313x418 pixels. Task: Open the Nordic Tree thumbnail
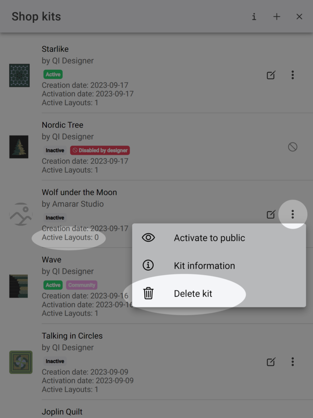point(19,147)
